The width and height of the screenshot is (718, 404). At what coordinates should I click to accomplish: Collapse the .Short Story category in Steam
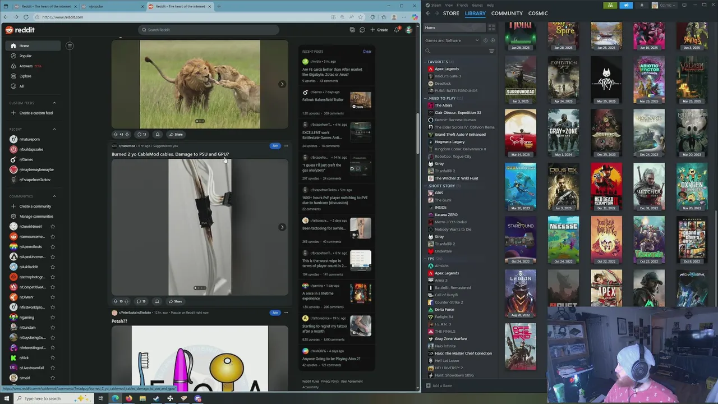click(x=426, y=186)
